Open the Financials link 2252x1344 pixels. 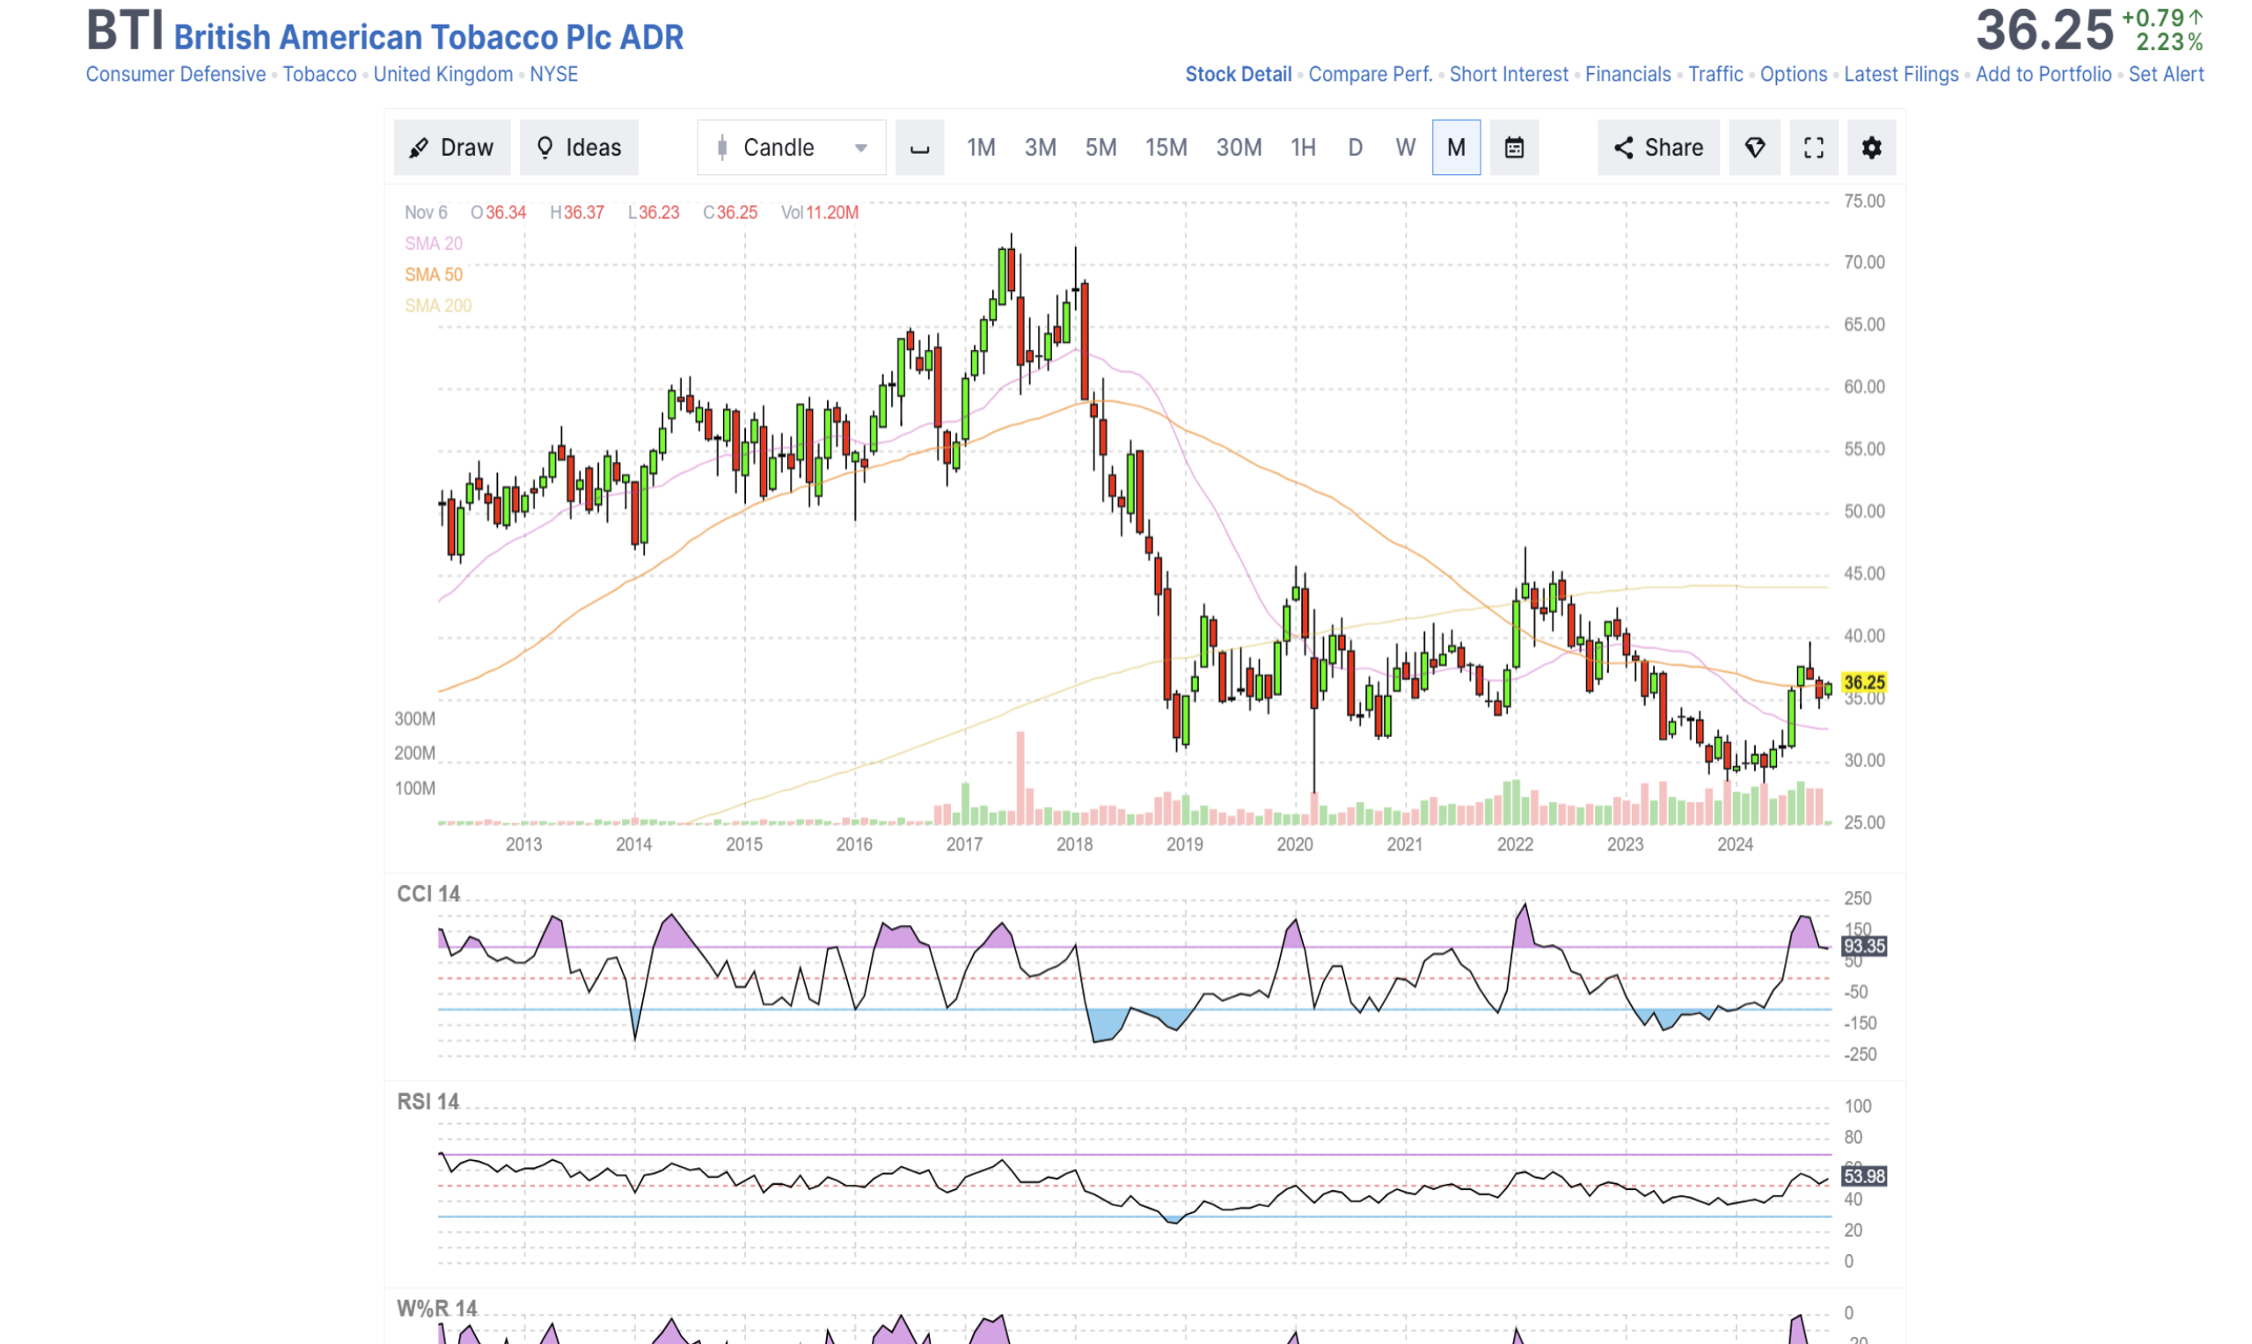(1628, 74)
